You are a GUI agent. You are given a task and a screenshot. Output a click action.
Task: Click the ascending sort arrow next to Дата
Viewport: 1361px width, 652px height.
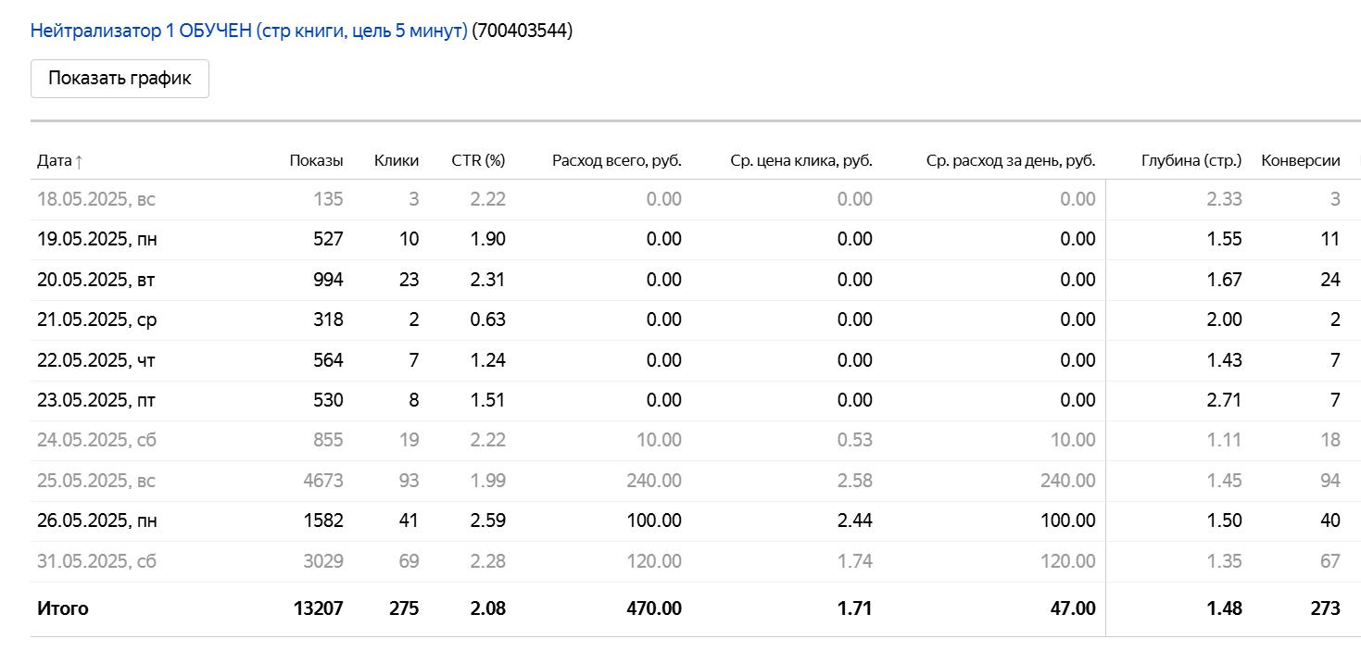pos(79,160)
